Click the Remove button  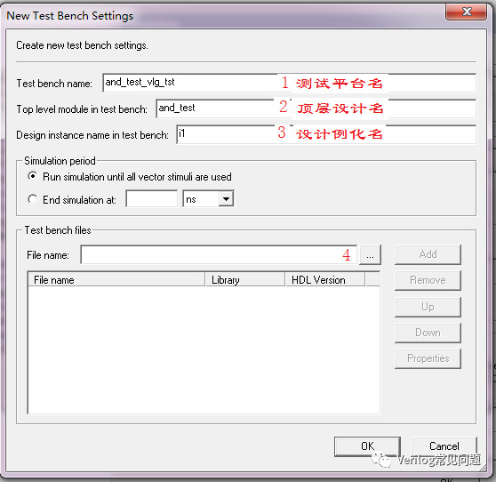click(428, 280)
